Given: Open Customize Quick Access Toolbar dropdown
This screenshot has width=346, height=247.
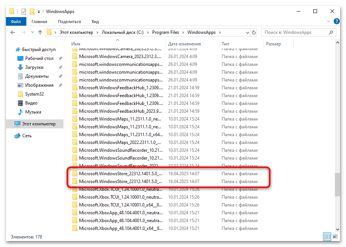Looking at the screenshot, I should click(x=39, y=12).
